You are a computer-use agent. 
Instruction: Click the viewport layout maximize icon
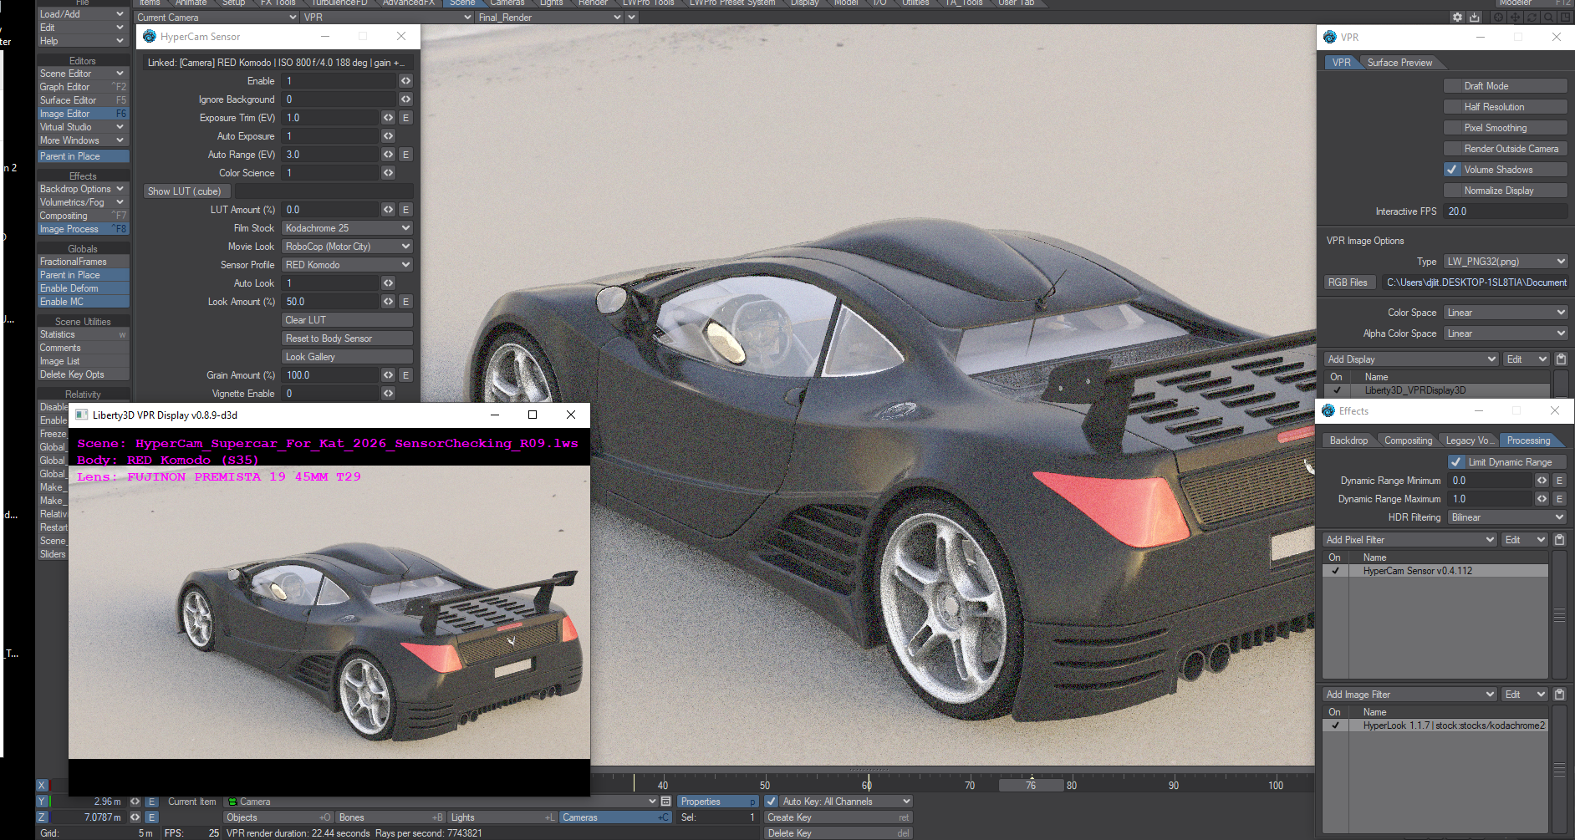[x=1565, y=17]
